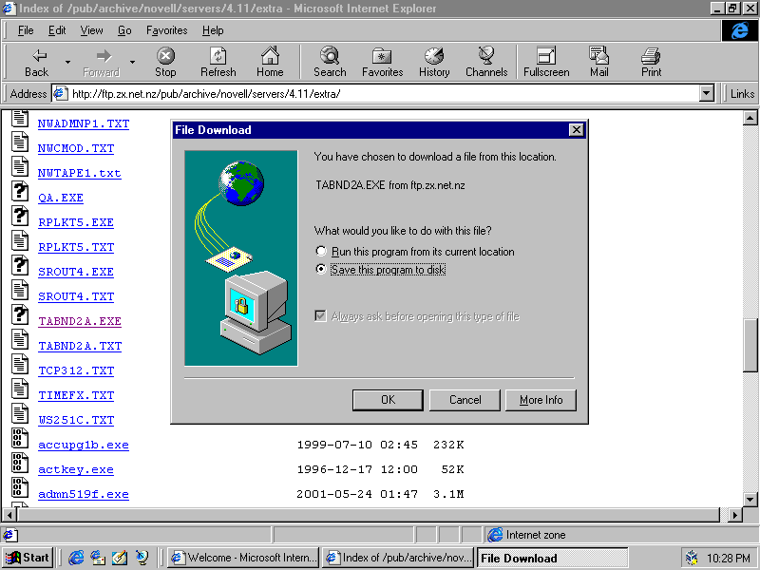760x570 pixels.
Task: Click the Internet zone status bar entry
Action: (527, 535)
